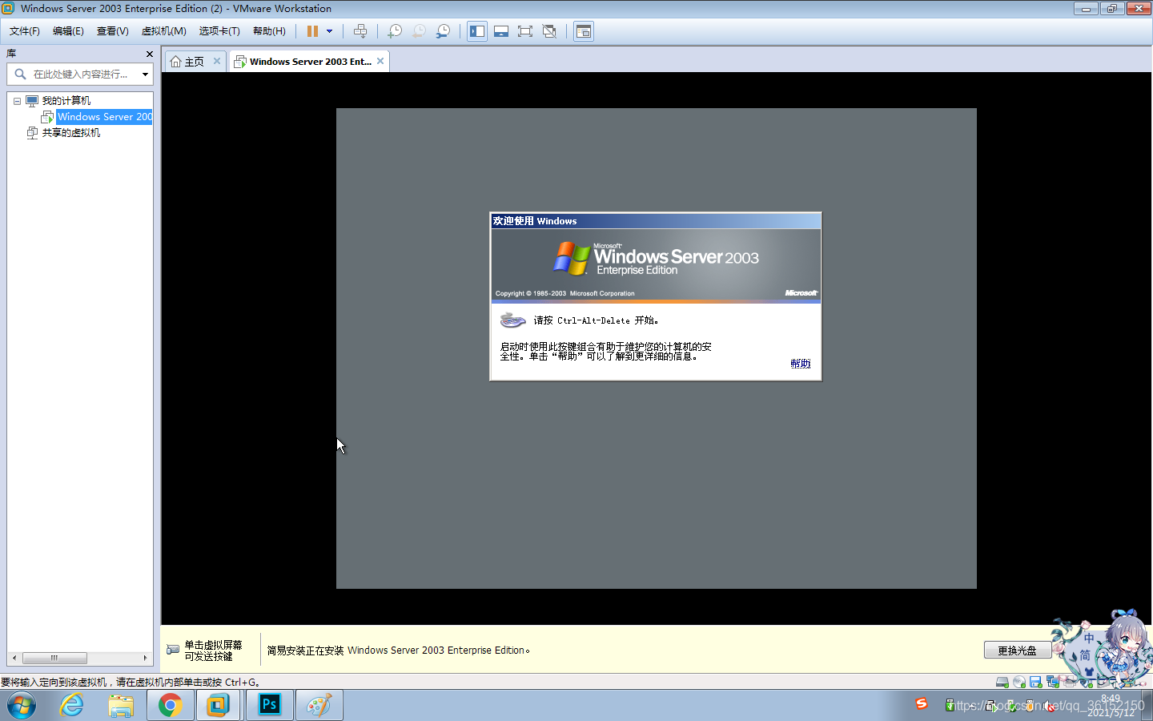Open the 文件(F) menu
The height and width of the screenshot is (721, 1153).
pos(25,31)
